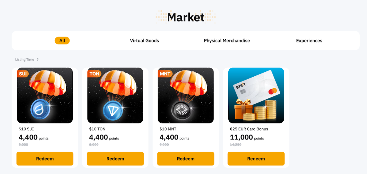
Task: Click the blue TON coin icon
Action: (x=112, y=109)
